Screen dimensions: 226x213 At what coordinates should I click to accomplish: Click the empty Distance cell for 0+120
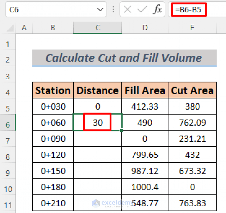pyautogui.click(x=98, y=155)
